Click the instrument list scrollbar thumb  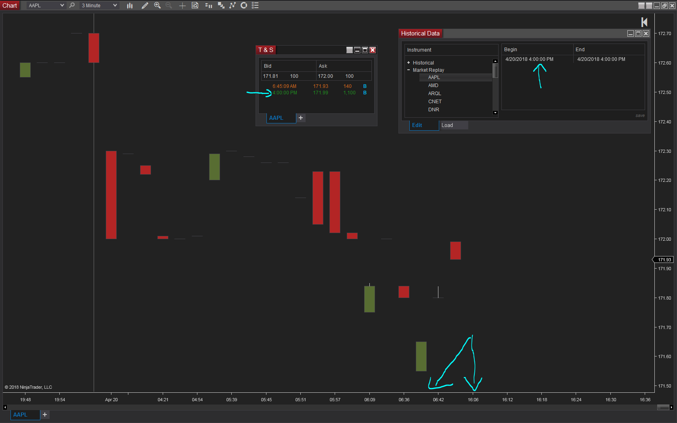coord(495,71)
